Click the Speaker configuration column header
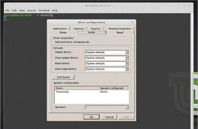The image size is (198, 129). coord(113,88)
